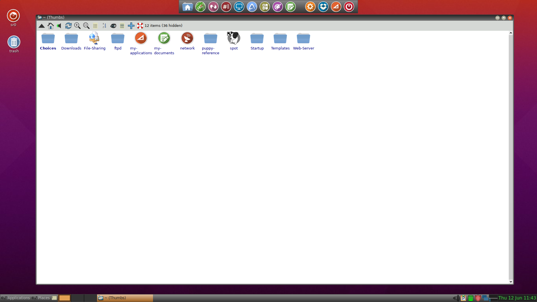537x302 pixels.
Task: Open settings via the orange gear dock icon
Action: (310, 7)
